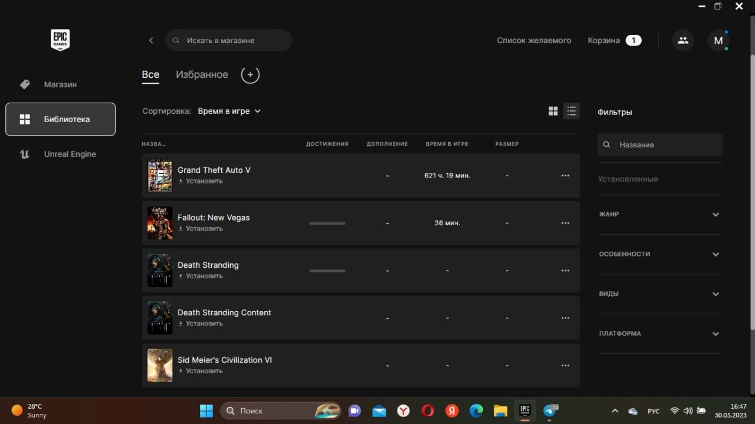This screenshot has width=755, height=424.
Task: Click Fallout: New Vegas cover thumbnail
Action: pos(160,223)
